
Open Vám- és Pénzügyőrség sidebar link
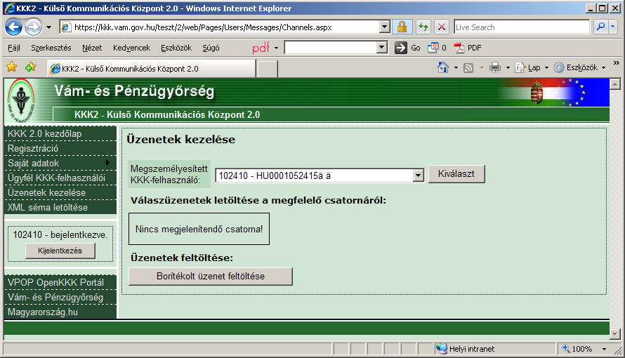point(60,298)
